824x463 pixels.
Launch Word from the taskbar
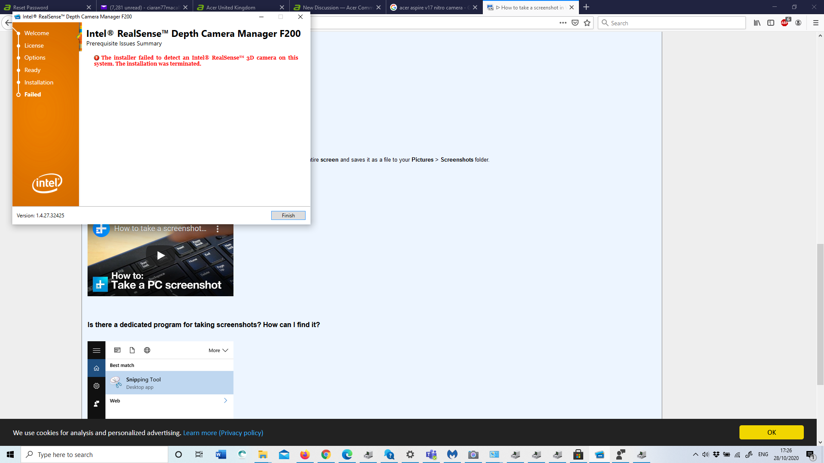tap(221, 454)
